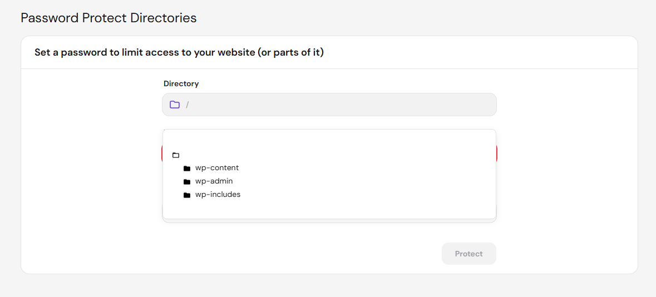The image size is (656, 297).
Task: Click the purple folder icon in Directory field
Action: pos(175,105)
